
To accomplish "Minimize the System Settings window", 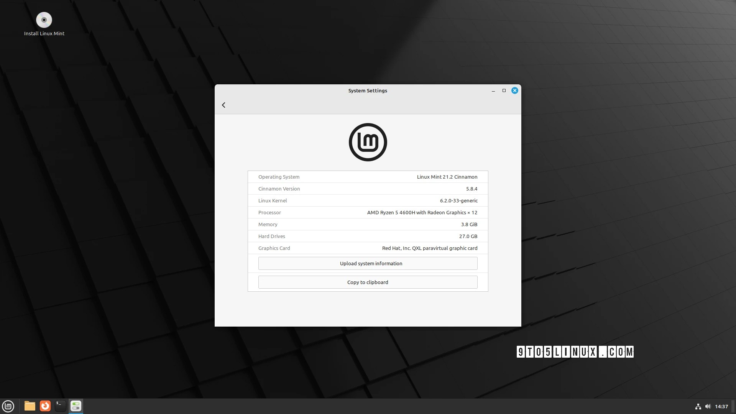I will [493, 90].
